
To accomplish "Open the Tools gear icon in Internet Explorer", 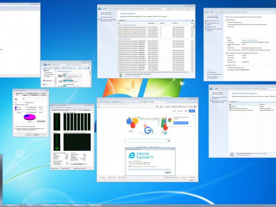I will tap(196, 101).
